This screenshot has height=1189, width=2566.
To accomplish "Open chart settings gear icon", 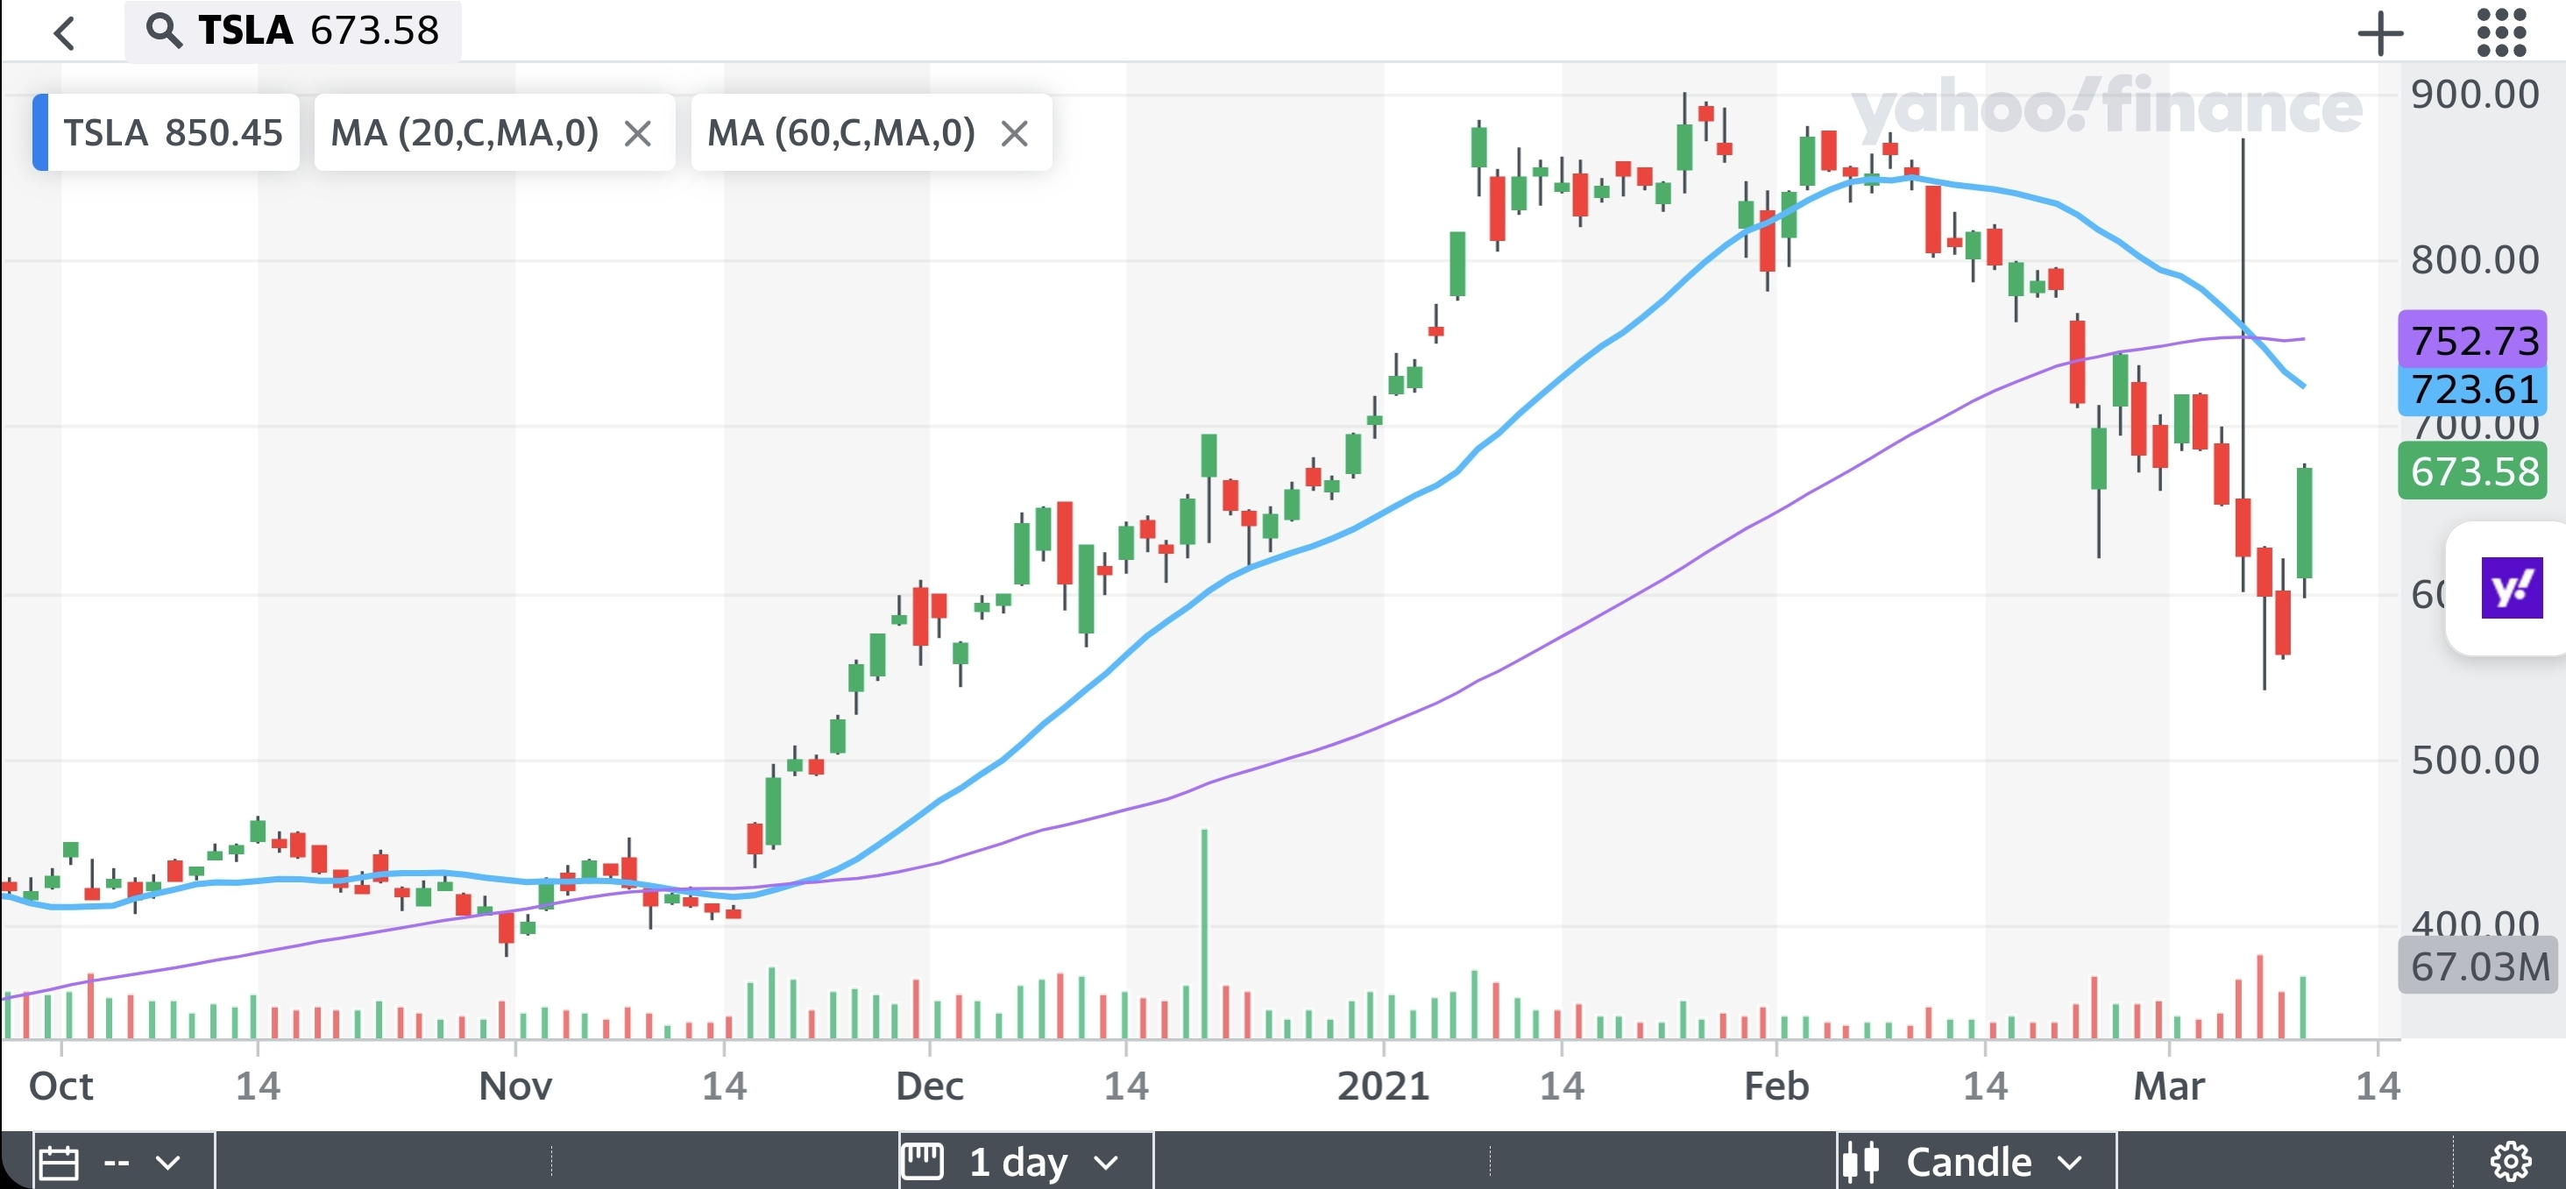I will tap(2509, 1160).
